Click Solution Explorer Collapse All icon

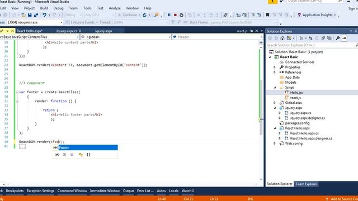point(323,39)
